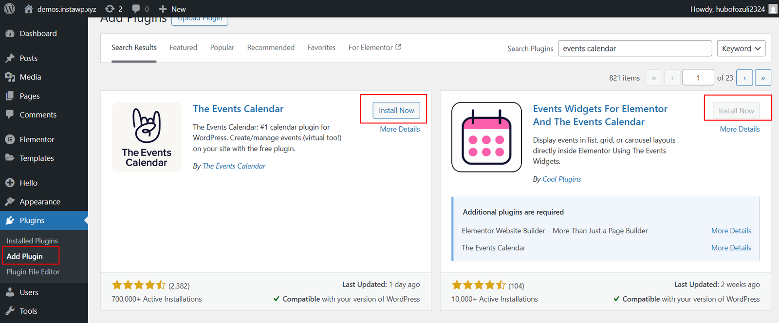
Task: Open the comments bubble icon in admin bar
Action: pyautogui.click(x=136, y=9)
